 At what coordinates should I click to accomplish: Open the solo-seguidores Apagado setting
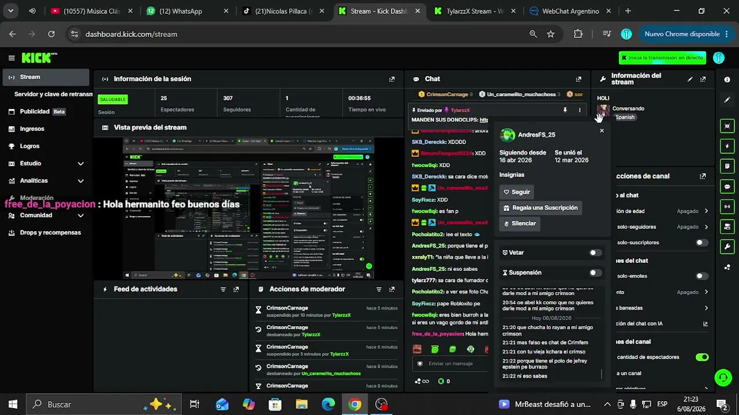[x=692, y=227]
